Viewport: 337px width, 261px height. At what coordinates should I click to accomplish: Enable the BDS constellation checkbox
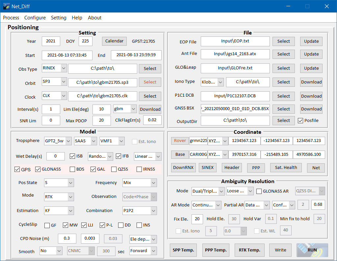pos(72,169)
